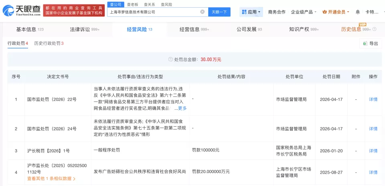This screenshot has height=186, width=385.
Task: Expand 查看其他1条相似数据 in row 4
Action: 51,178
